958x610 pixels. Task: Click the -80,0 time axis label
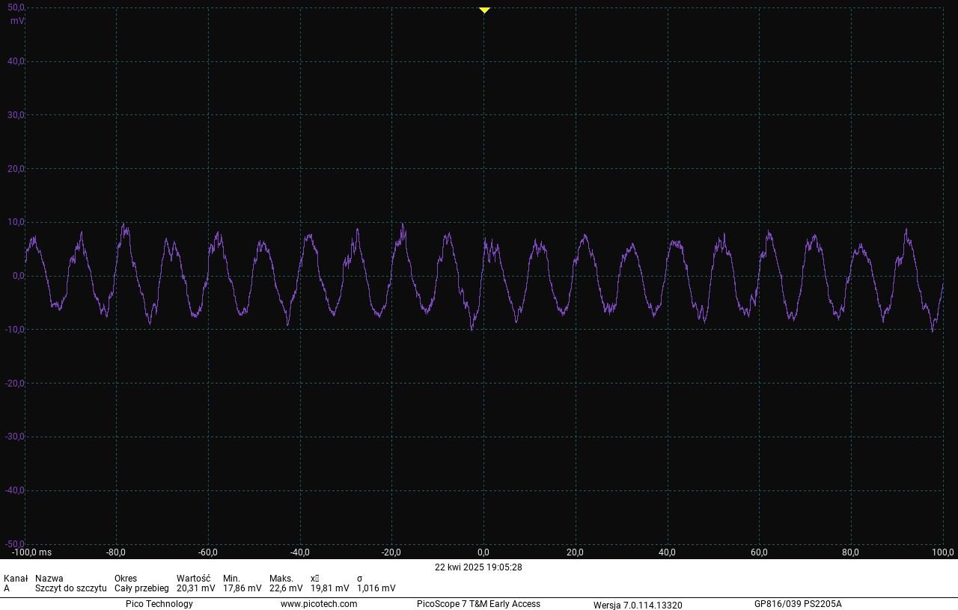click(x=116, y=552)
